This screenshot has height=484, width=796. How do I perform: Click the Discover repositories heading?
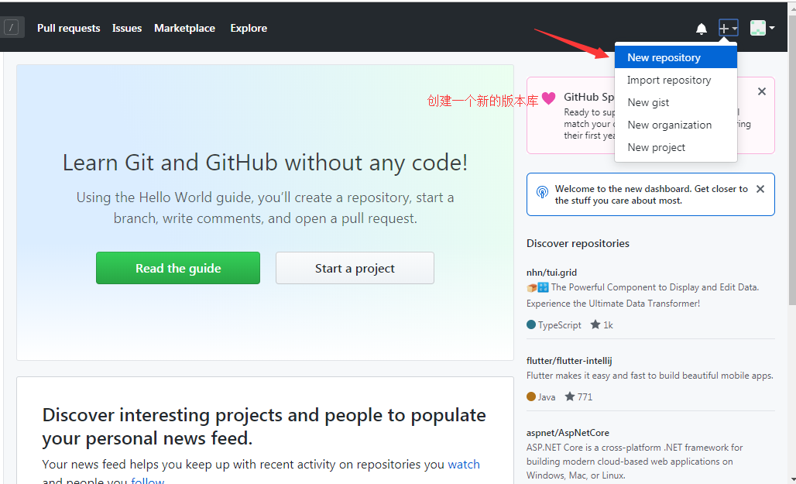(x=578, y=243)
